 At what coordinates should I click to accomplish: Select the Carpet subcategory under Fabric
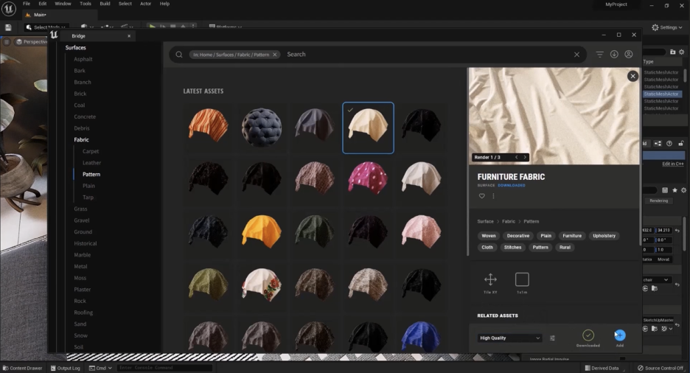(x=91, y=151)
